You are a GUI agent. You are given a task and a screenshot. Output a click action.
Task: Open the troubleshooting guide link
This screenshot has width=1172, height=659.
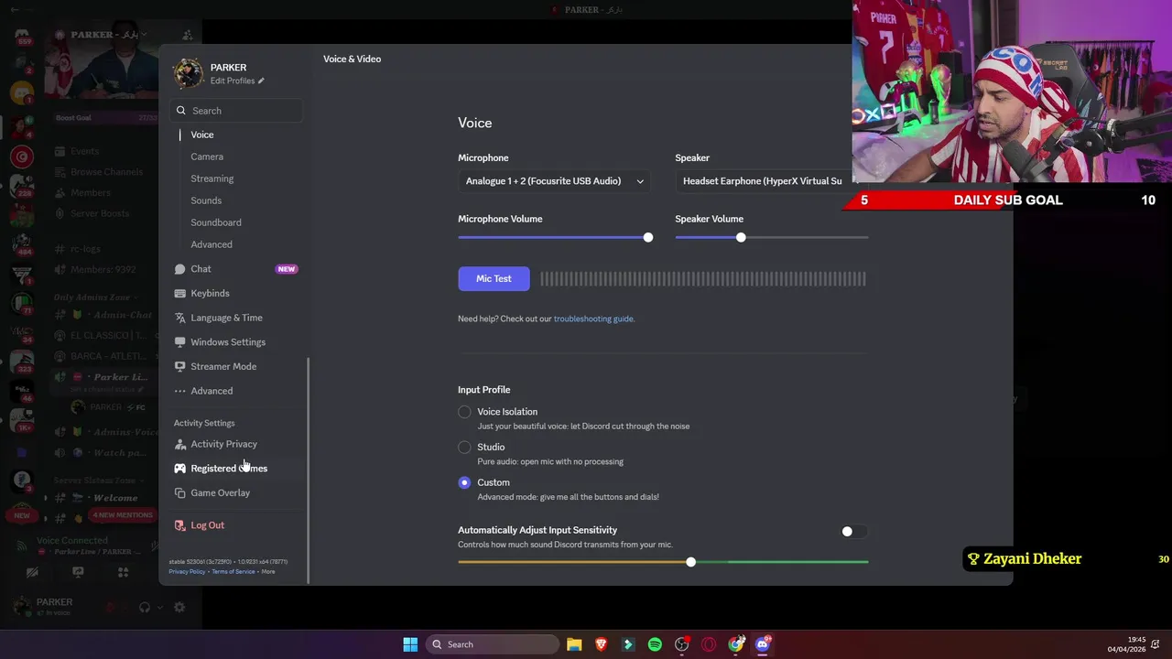[x=593, y=319]
